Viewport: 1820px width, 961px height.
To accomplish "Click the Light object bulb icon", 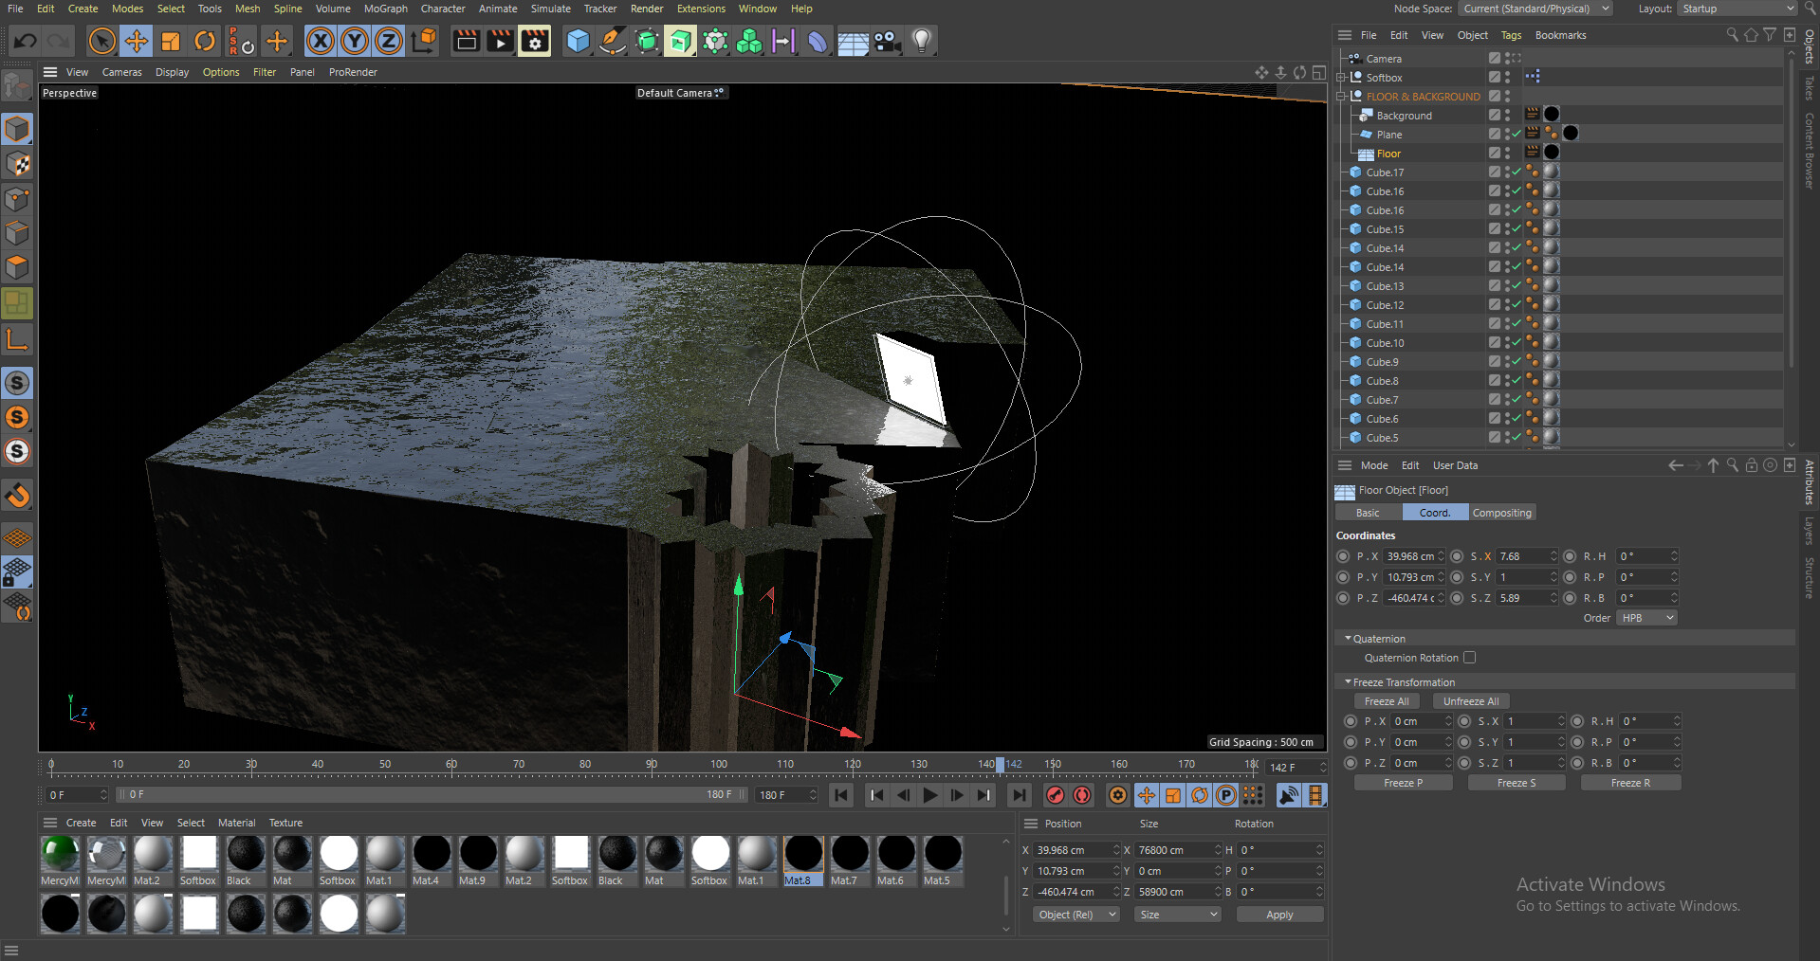I will pyautogui.click(x=921, y=41).
